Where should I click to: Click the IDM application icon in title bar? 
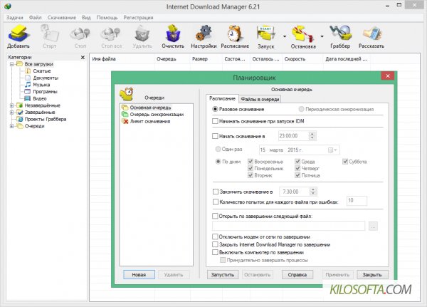[8, 6]
